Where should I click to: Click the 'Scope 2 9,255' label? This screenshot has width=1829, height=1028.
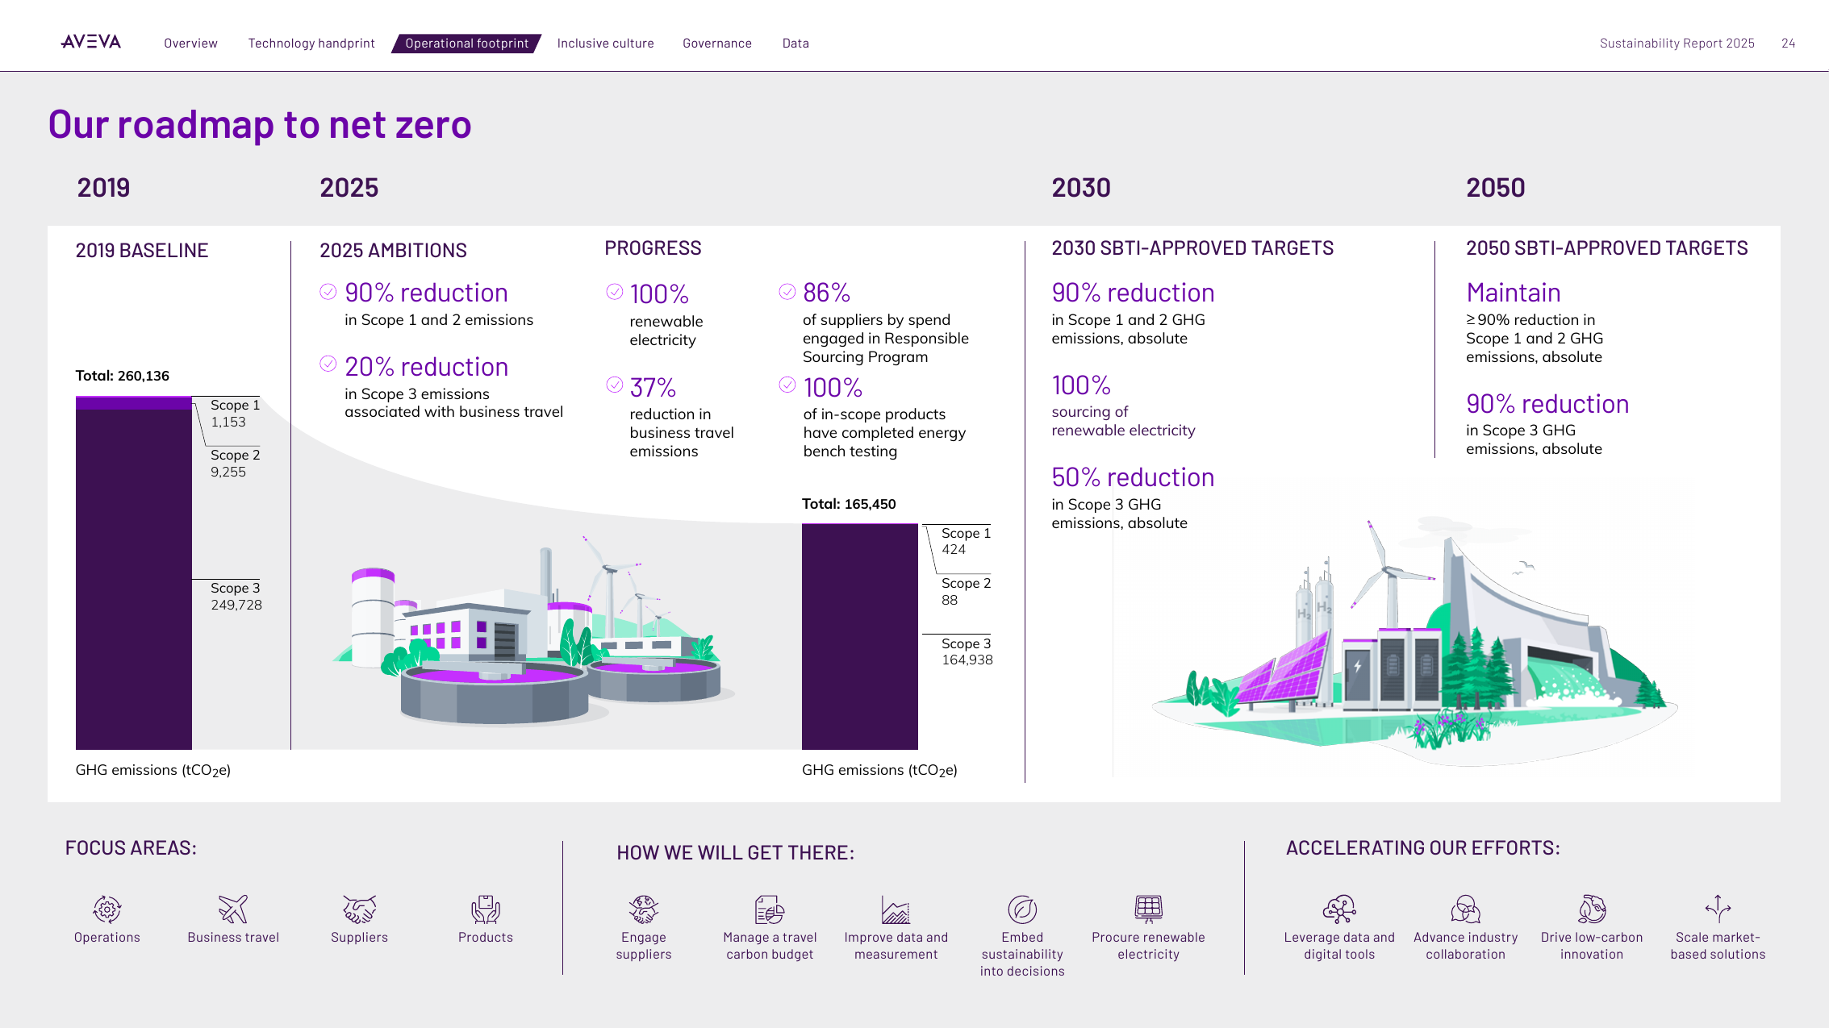coord(235,464)
